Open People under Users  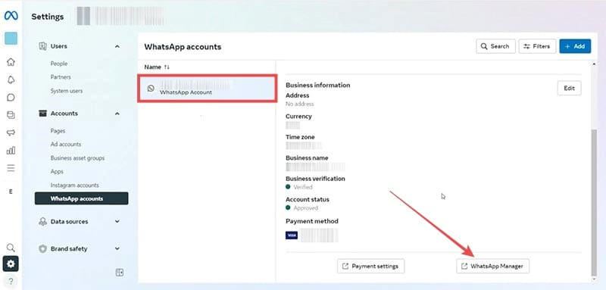(59, 64)
